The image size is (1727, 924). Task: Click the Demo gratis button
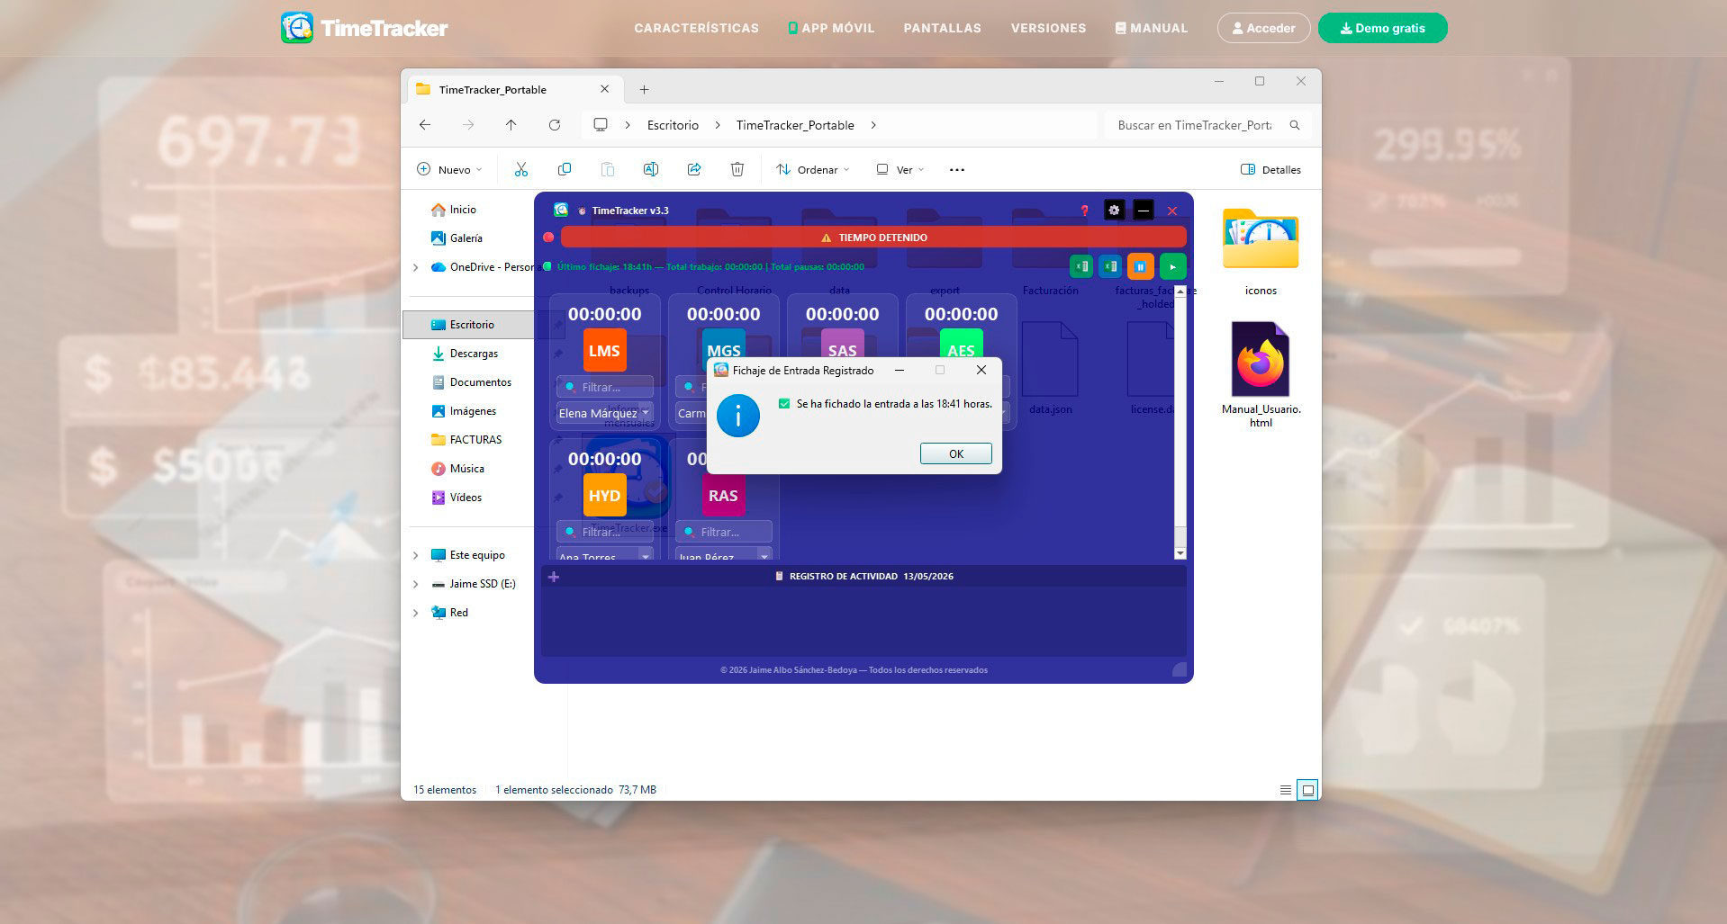coord(1382,28)
